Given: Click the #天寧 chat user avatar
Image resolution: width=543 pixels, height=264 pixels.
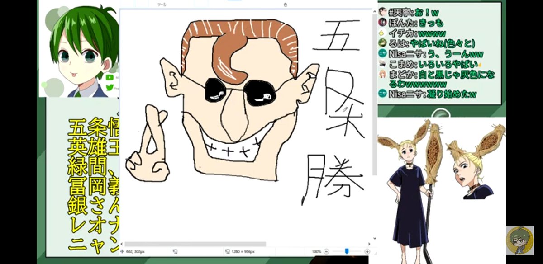Looking at the screenshot, I should [x=383, y=12].
